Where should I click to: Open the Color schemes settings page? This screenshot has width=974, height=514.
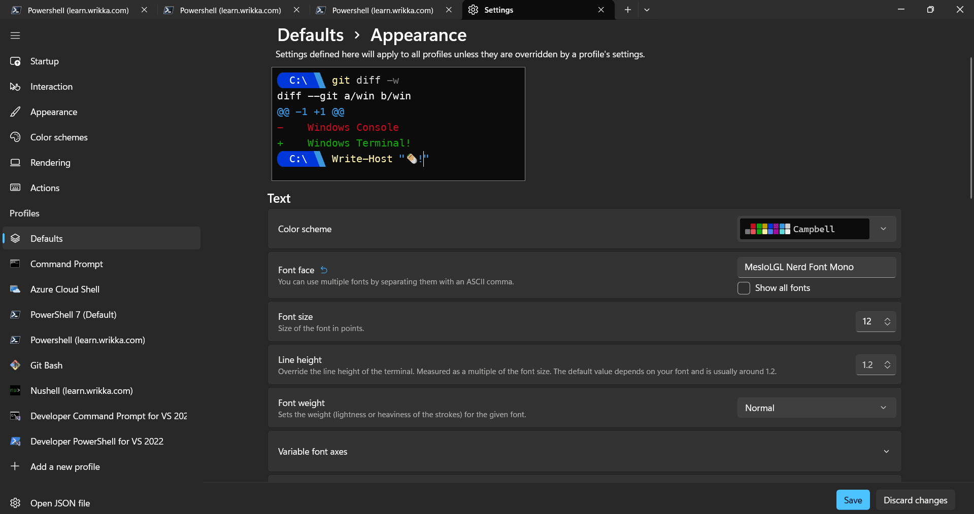tap(102, 137)
